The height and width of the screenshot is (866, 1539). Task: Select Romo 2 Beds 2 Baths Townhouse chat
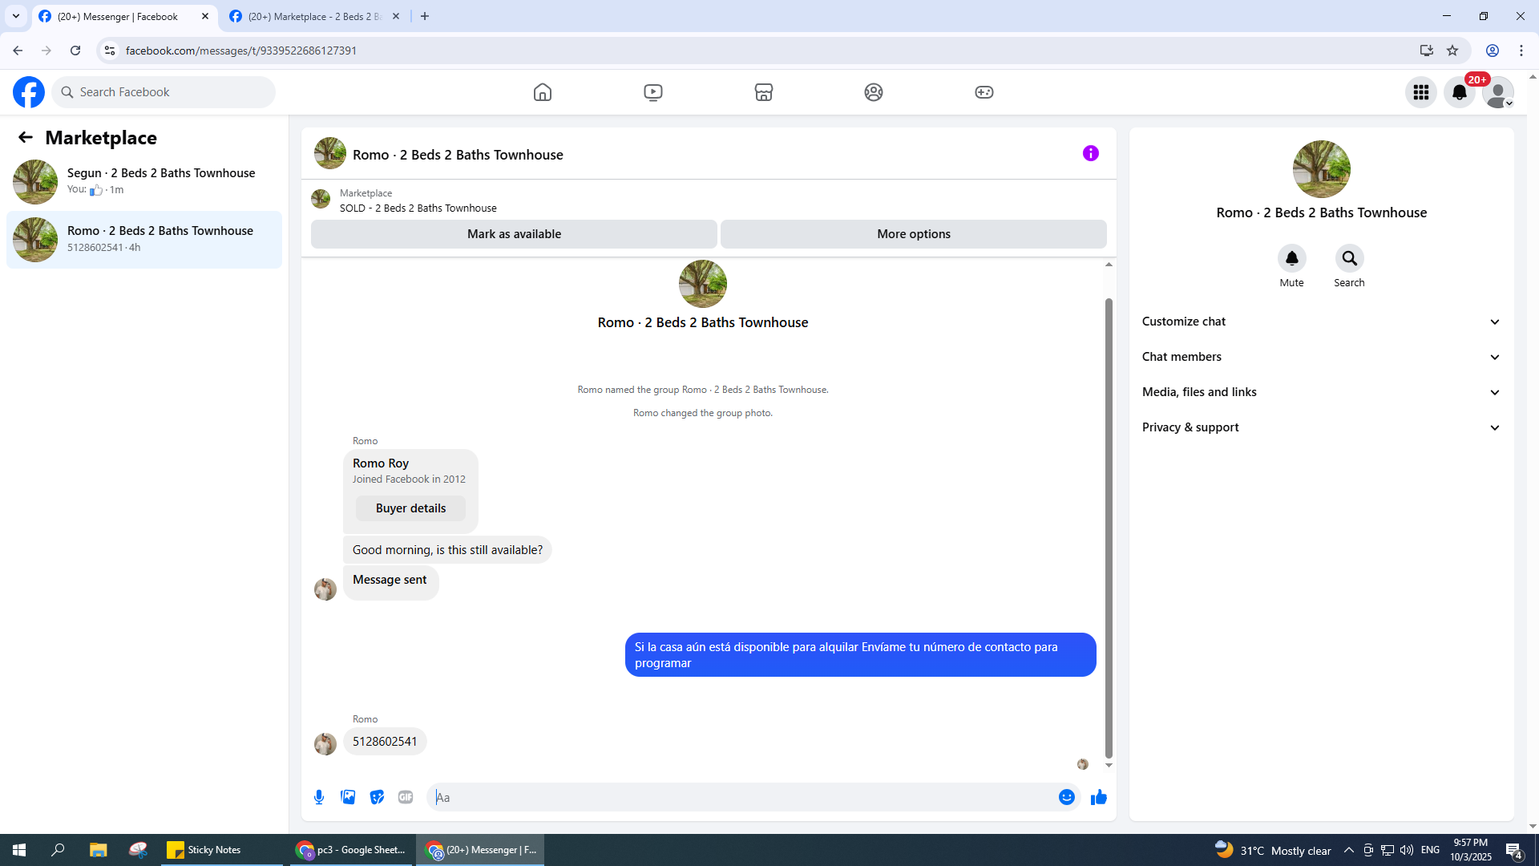coord(144,239)
